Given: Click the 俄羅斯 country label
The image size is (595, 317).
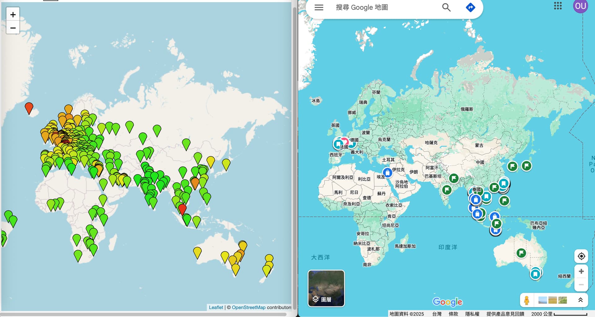Looking at the screenshot, I should click(467, 109).
